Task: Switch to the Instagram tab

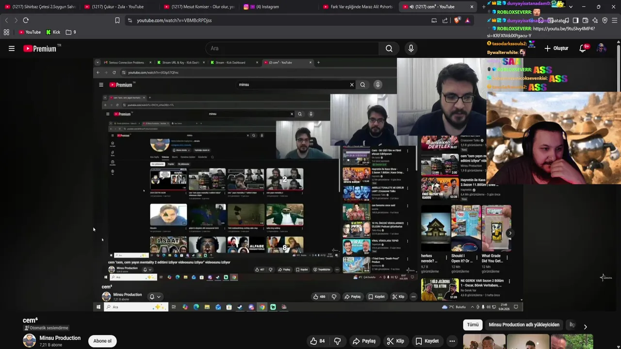Action: 279,7
